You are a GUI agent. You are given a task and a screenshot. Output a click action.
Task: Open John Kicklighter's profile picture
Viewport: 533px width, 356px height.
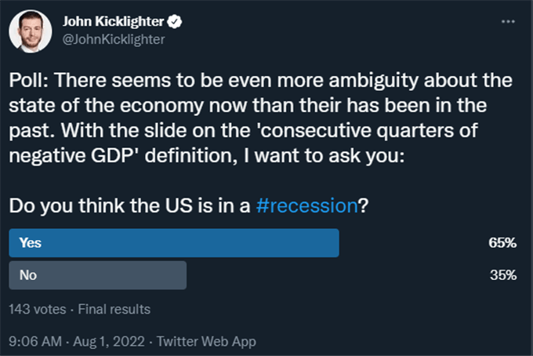coord(31,31)
